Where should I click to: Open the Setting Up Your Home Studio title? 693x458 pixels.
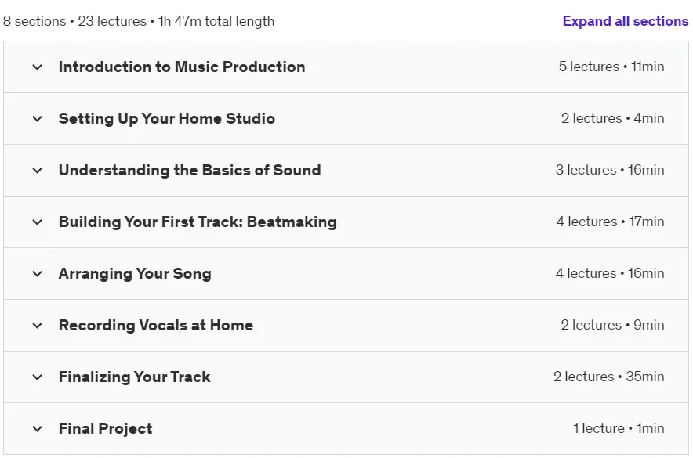167,119
